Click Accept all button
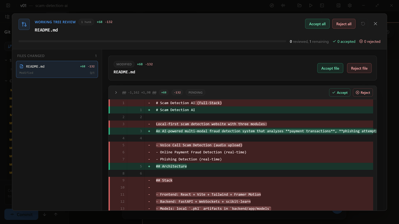This screenshot has height=224, width=399. pyautogui.click(x=317, y=24)
